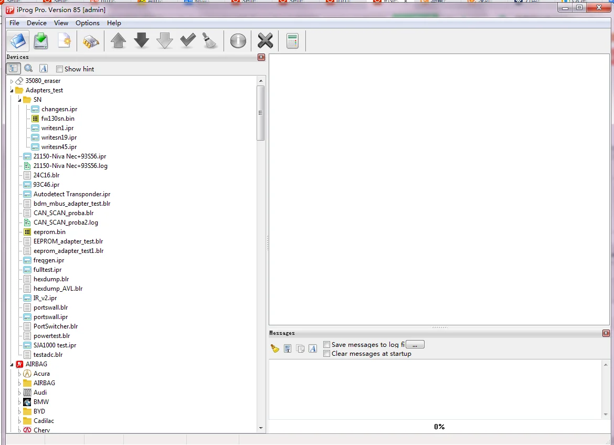Click the open file folder toolbar icon
The width and height of the screenshot is (614, 445).
click(18, 41)
